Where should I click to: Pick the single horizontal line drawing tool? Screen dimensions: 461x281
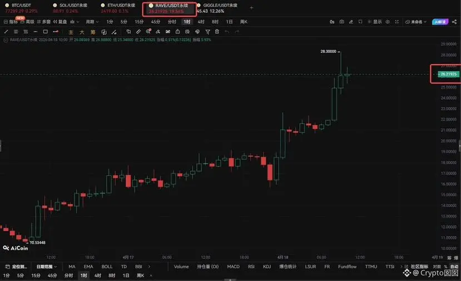36,32
